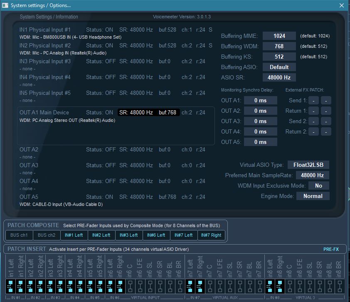Click second Return 2 FX patch button
This screenshot has height=302, width=350.
[326, 131]
